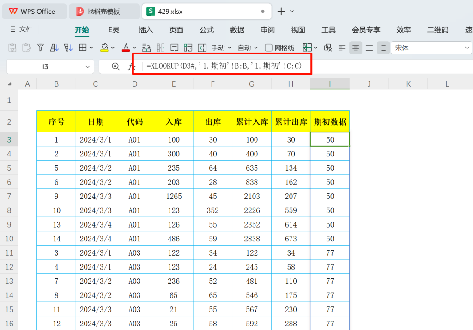Open the 二维码 ribbon tab
Screen dimensions: 473x330
pyautogui.click(x=438, y=30)
